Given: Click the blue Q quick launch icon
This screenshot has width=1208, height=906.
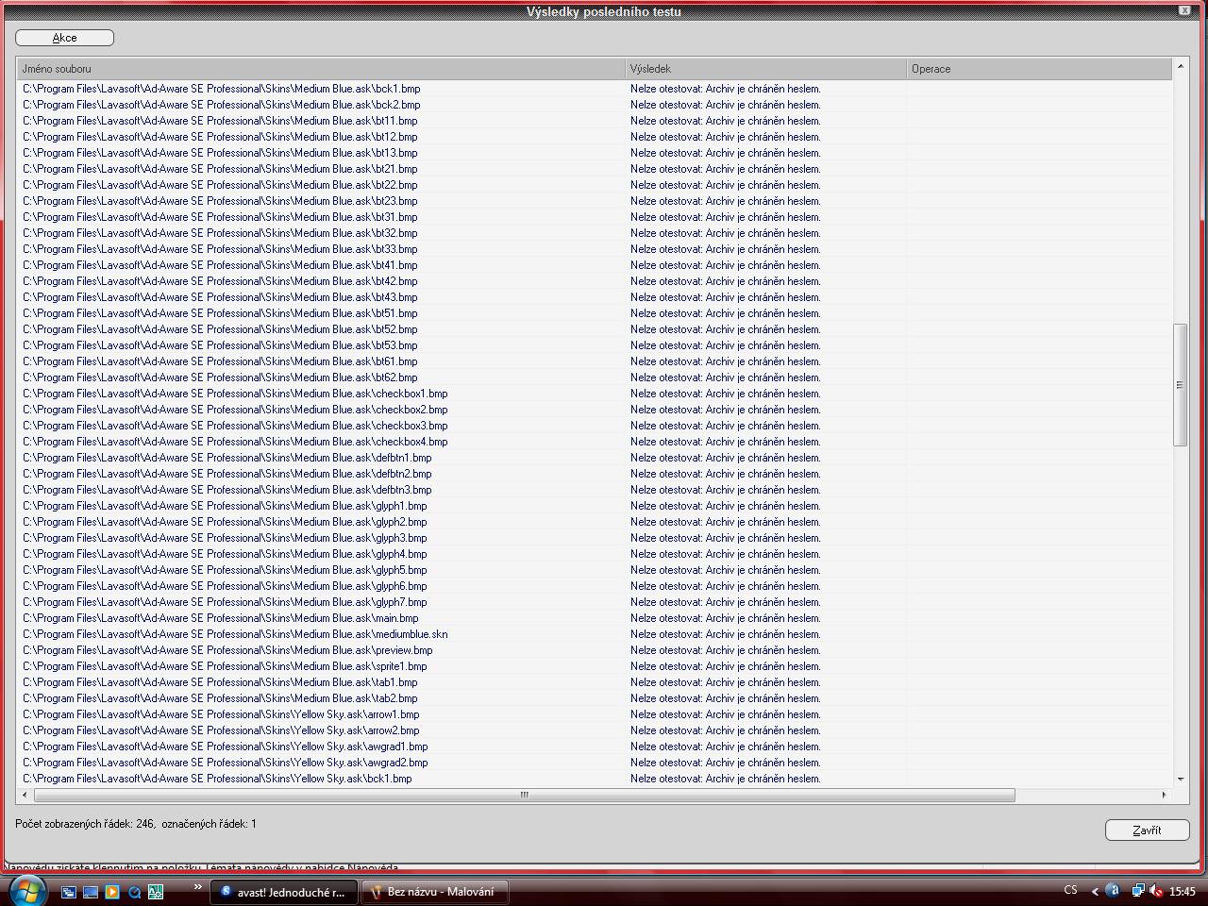Looking at the screenshot, I should tap(134, 891).
